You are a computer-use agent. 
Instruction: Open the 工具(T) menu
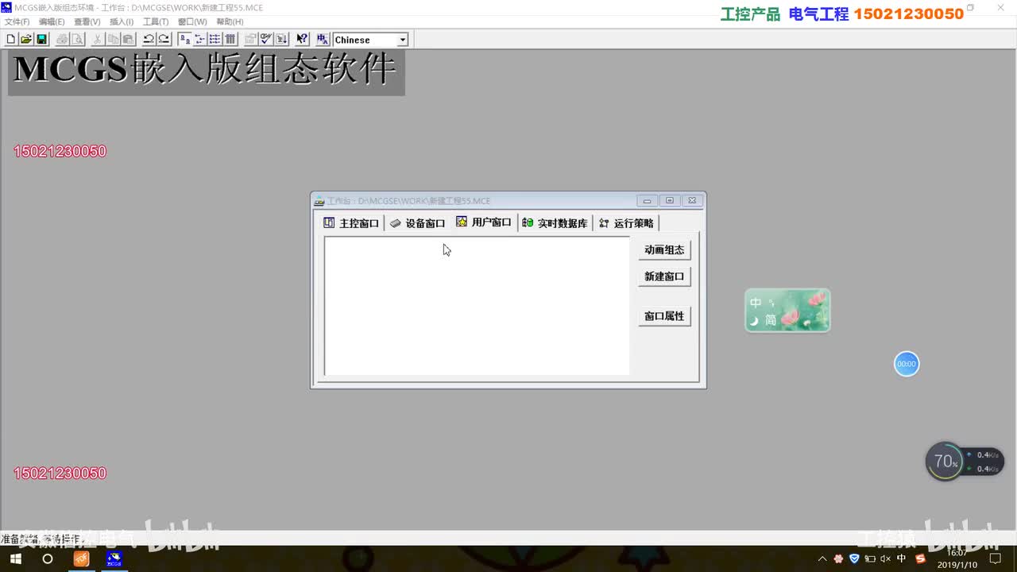tap(156, 21)
